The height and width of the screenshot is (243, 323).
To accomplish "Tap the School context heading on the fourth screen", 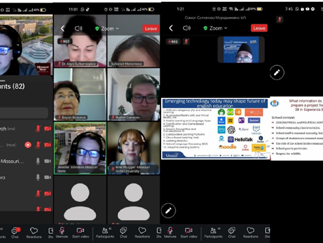I will [x=283, y=118].
